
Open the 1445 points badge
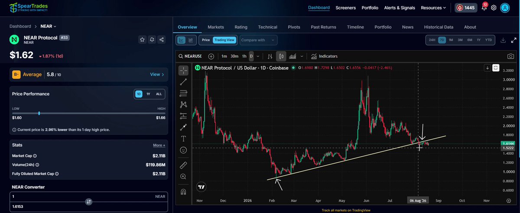pyautogui.click(x=465, y=7)
